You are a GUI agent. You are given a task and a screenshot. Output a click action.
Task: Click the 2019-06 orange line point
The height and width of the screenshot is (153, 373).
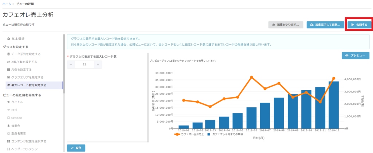pos(251,77)
